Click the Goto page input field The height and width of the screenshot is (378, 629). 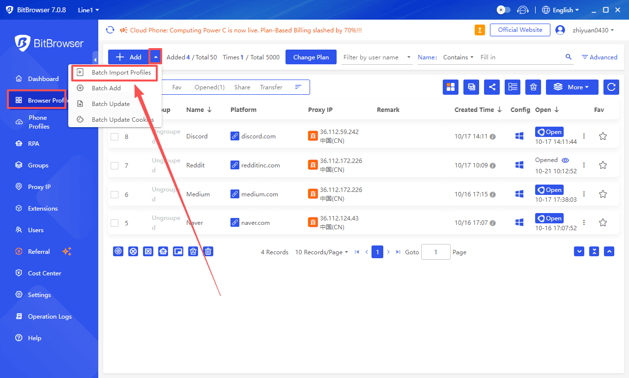435,251
